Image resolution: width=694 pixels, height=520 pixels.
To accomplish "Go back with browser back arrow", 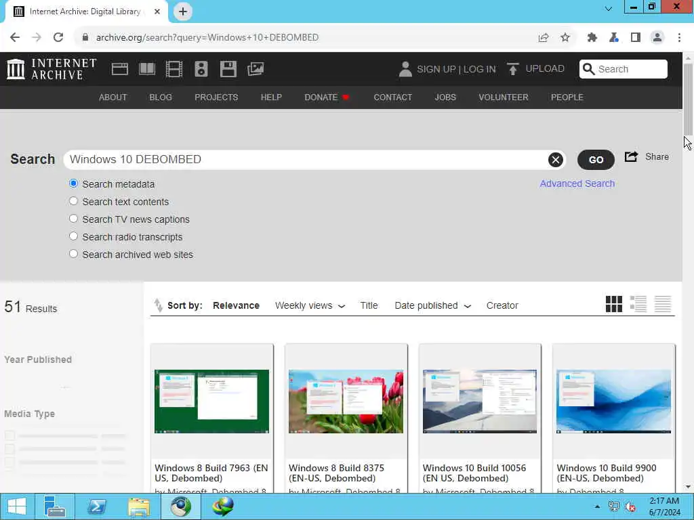I will (15, 37).
